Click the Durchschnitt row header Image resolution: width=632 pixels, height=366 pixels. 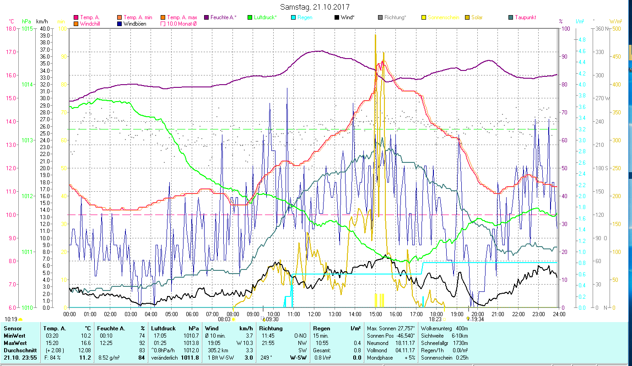click(19, 350)
